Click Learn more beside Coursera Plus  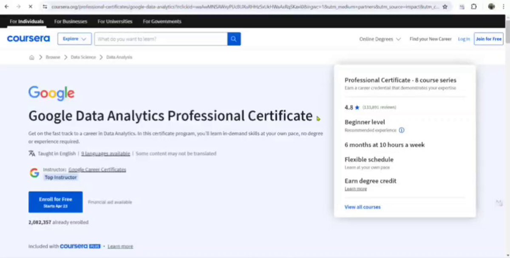[120, 246]
